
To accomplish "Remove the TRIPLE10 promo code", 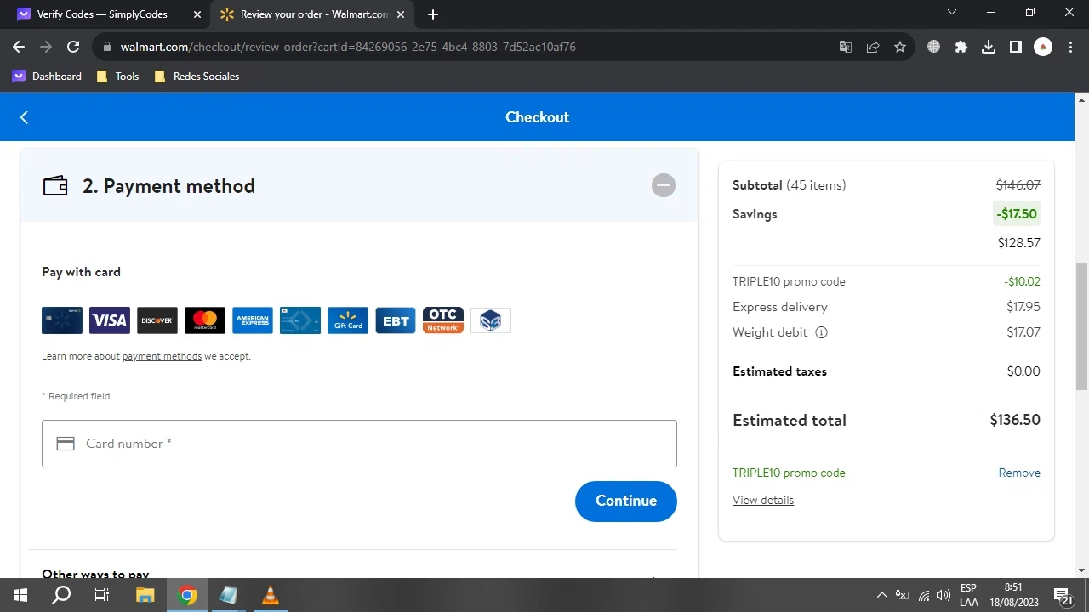I will coord(1019,473).
